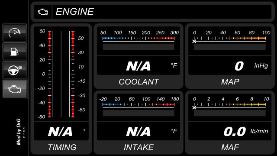The width and height of the screenshot is (277, 156).
Task: Click the coolant N/A readout
Action: pos(138,66)
